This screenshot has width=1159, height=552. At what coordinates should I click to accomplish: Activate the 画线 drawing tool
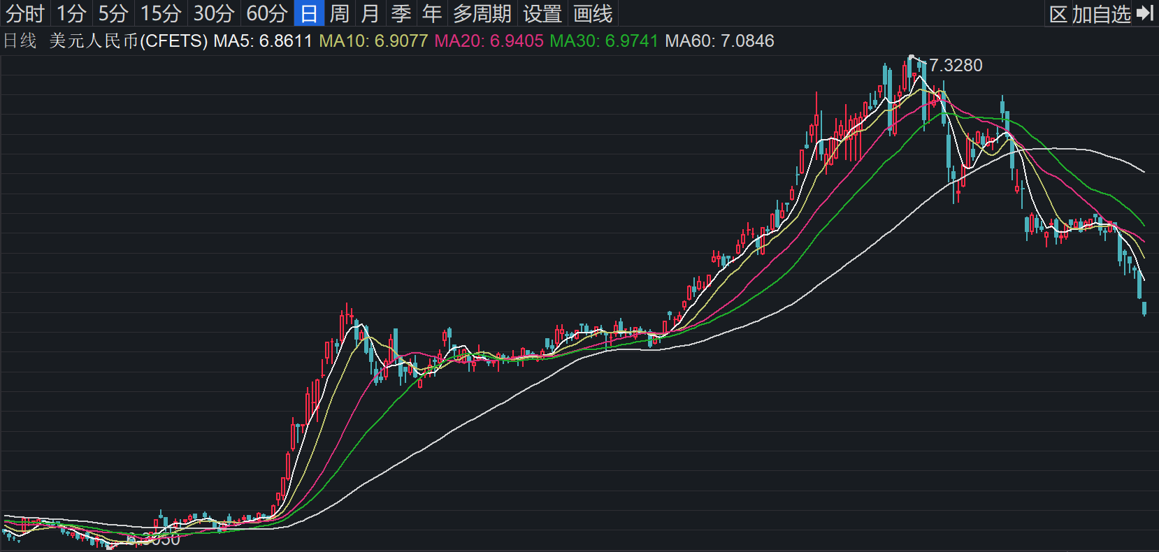(x=593, y=13)
